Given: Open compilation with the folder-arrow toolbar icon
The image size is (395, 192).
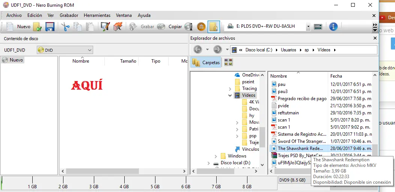Looking at the screenshot, I should pos(38,26).
